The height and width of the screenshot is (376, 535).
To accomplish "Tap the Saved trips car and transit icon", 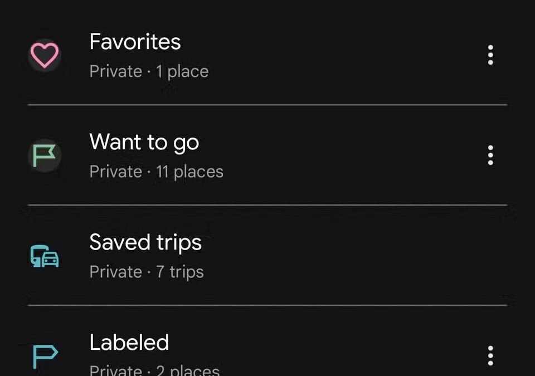I will [45, 257].
